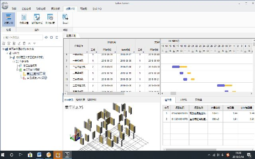Click the Excel export icon in ribbon
The height and width of the screenshot is (159, 255).
click(65, 17)
